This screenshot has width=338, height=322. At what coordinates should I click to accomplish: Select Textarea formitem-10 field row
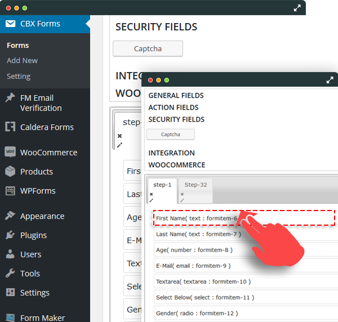coord(246,281)
